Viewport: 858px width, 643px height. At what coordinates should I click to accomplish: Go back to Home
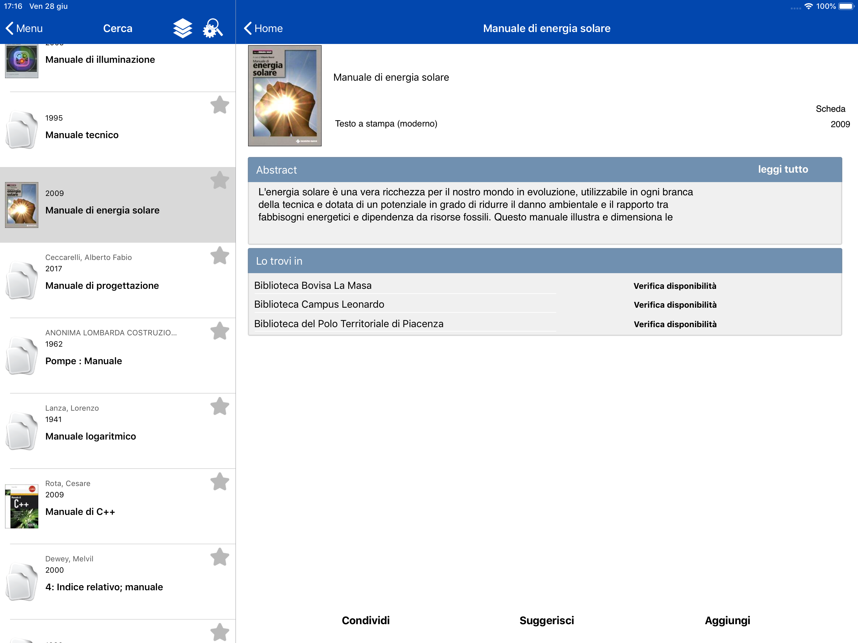tap(263, 28)
